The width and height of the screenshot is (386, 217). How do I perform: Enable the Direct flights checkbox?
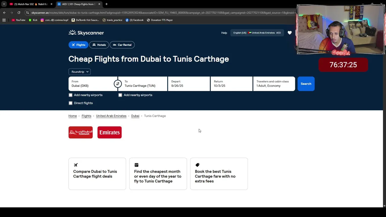pyautogui.click(x=71, y=103)
